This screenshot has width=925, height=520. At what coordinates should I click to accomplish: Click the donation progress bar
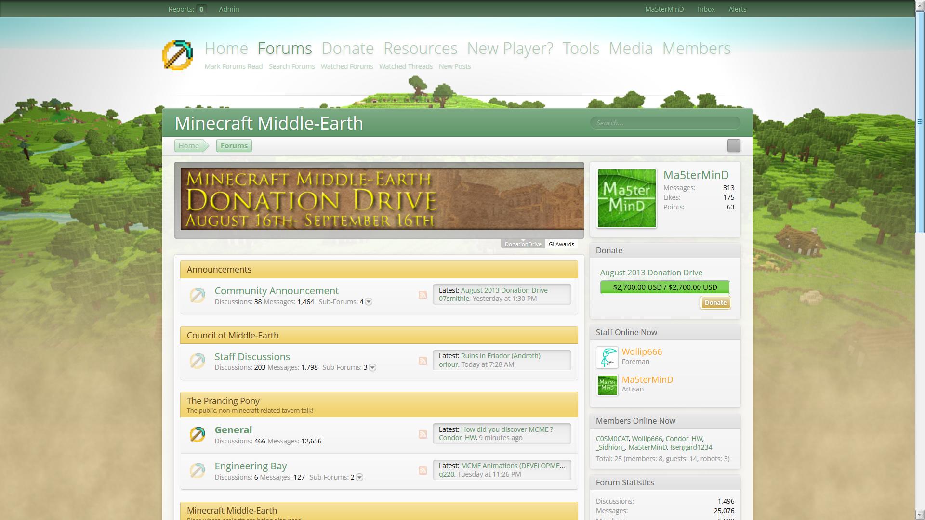click(665, 287)
